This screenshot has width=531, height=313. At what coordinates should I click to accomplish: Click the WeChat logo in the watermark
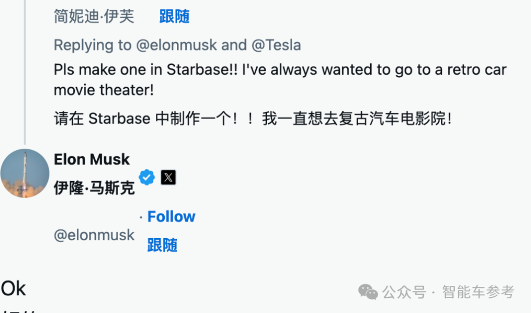point(368,291)
